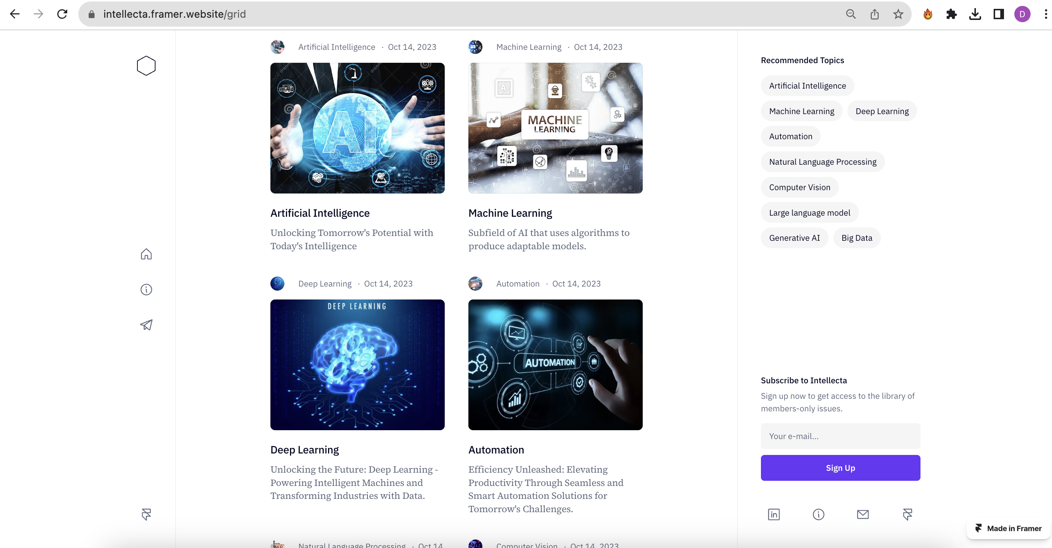Click the mail envelope icon

pos(863,514)
